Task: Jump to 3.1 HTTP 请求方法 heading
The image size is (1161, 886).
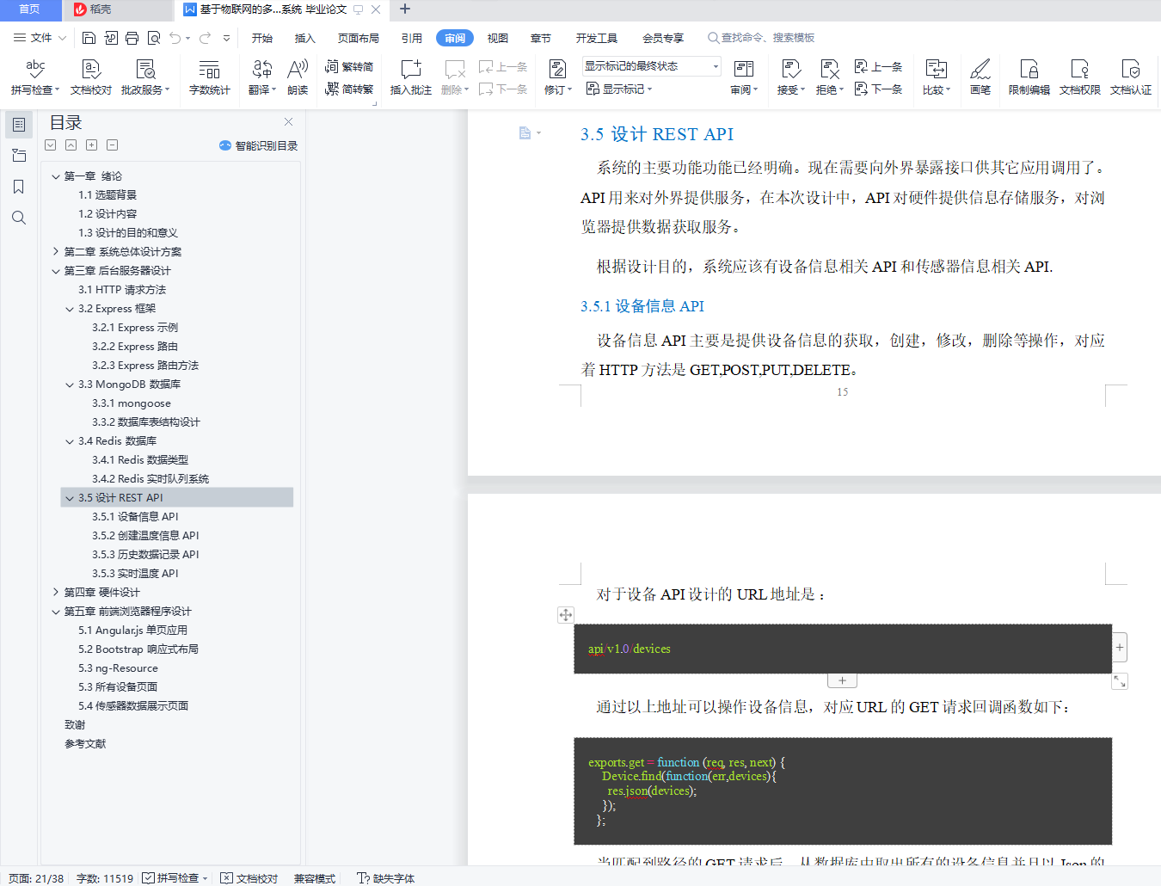Action: [x=122, y=290]
